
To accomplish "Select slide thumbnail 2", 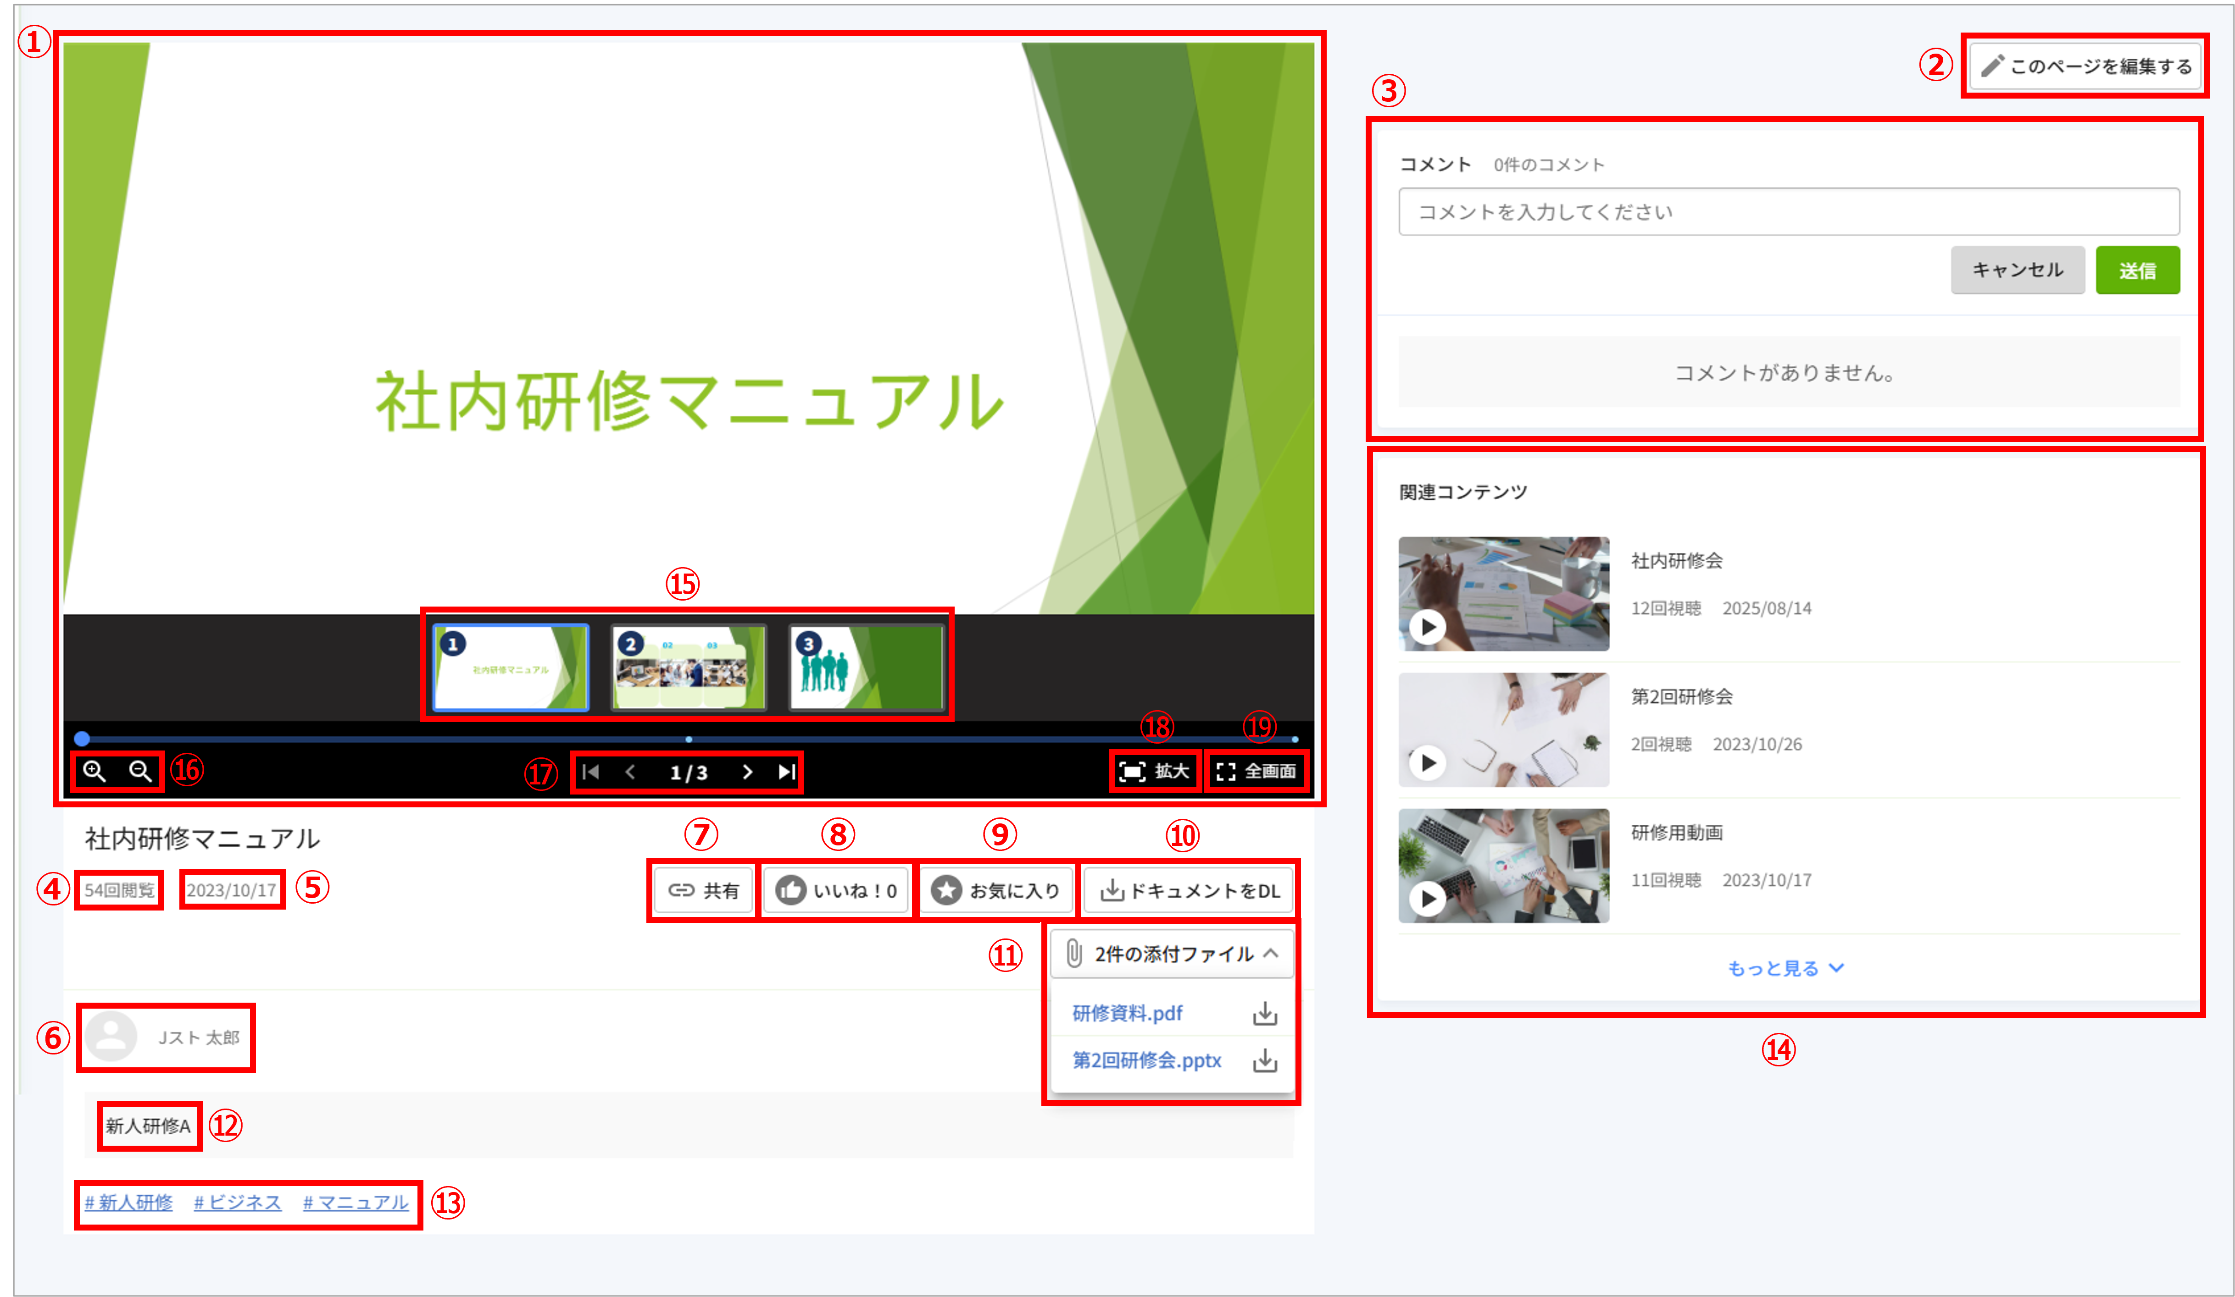I will [688, 667].
